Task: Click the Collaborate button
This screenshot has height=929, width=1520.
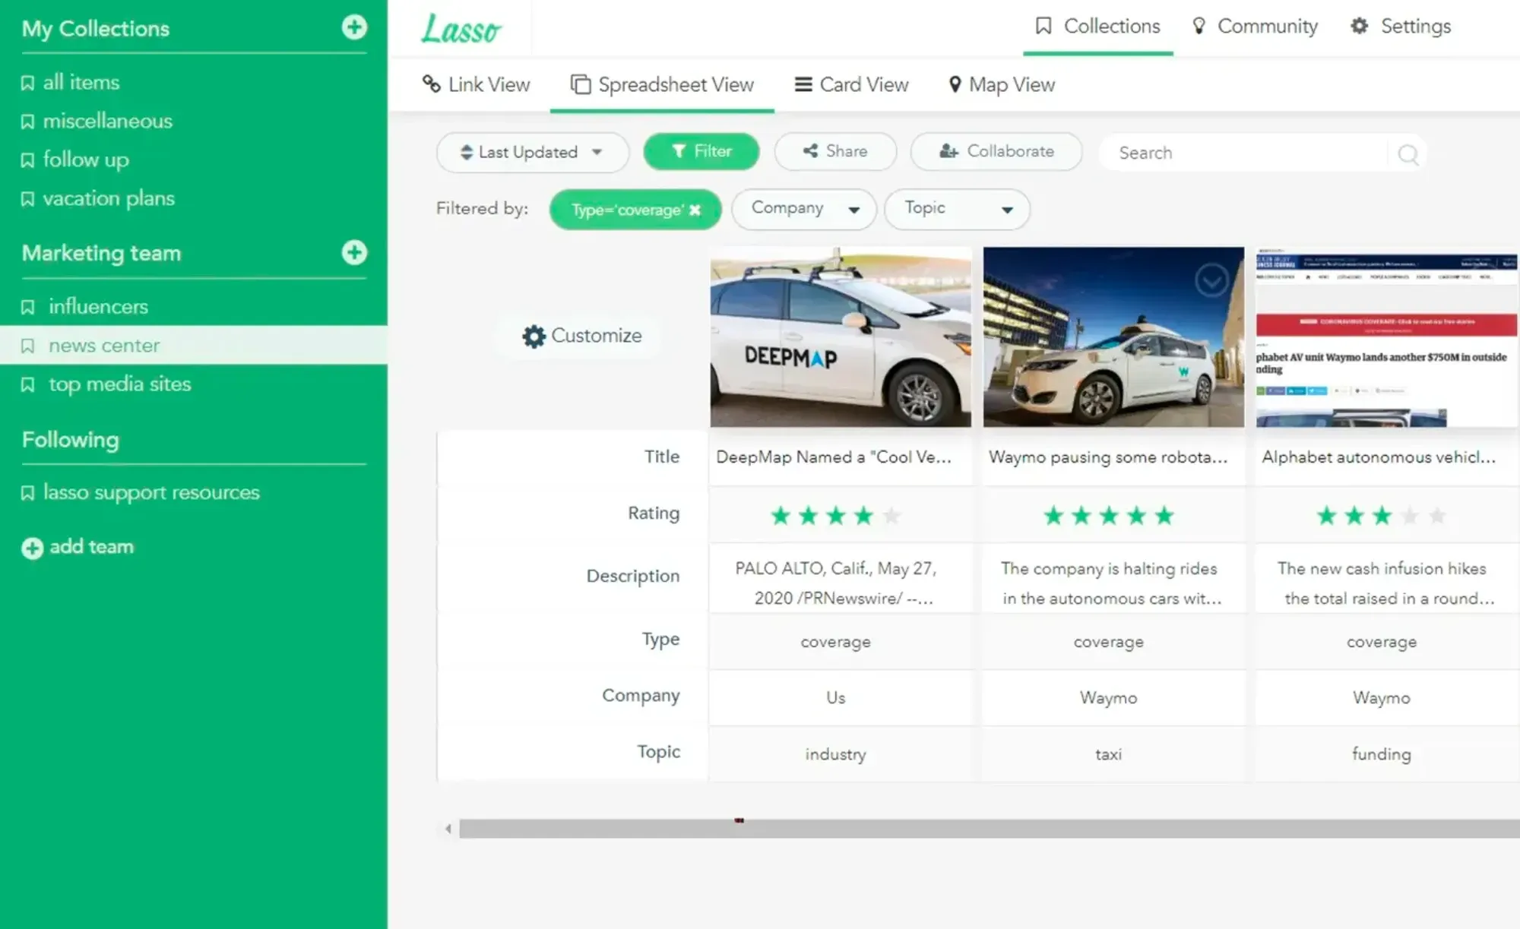Action: click(996, 151)
